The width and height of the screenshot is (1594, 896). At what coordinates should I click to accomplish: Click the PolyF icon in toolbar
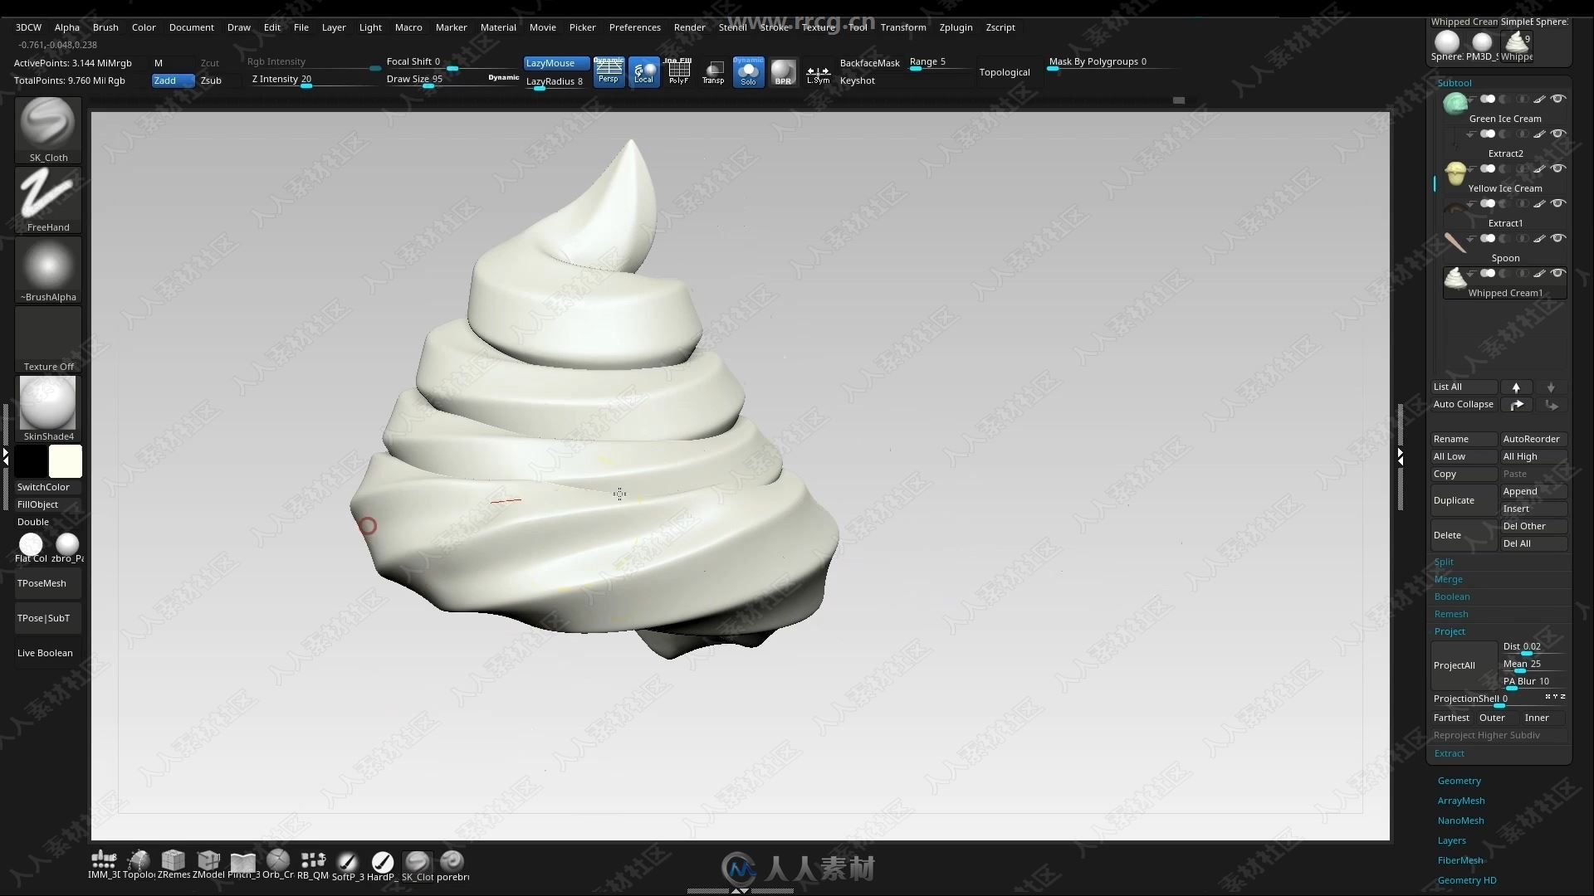[679, 71]
